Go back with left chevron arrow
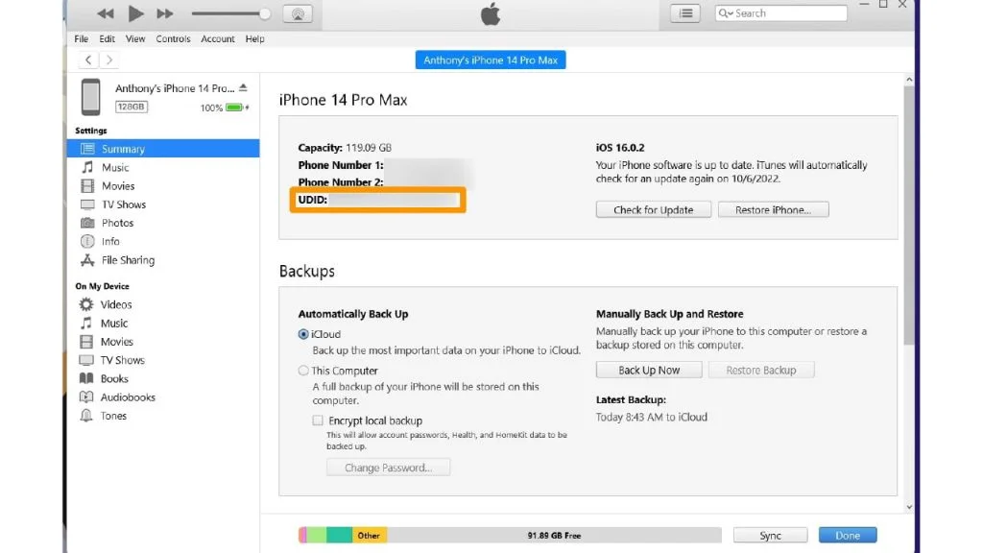The width and height of the screenshot is (983, 553). click(88, 60)
